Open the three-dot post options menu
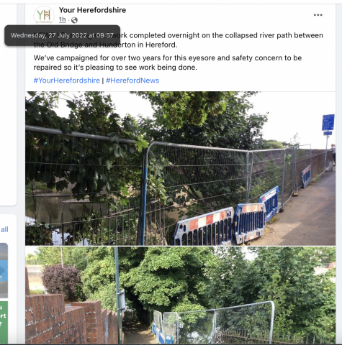 pos(318,15)
